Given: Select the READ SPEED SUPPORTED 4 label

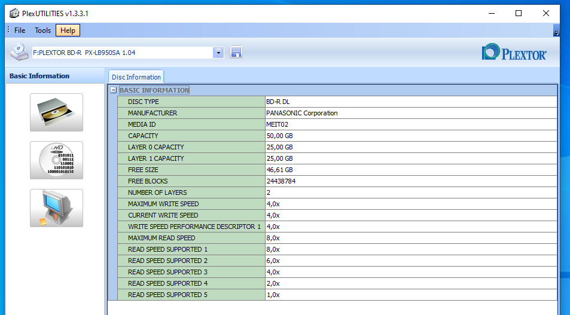Looking at the screenshot, I should 191,283.
